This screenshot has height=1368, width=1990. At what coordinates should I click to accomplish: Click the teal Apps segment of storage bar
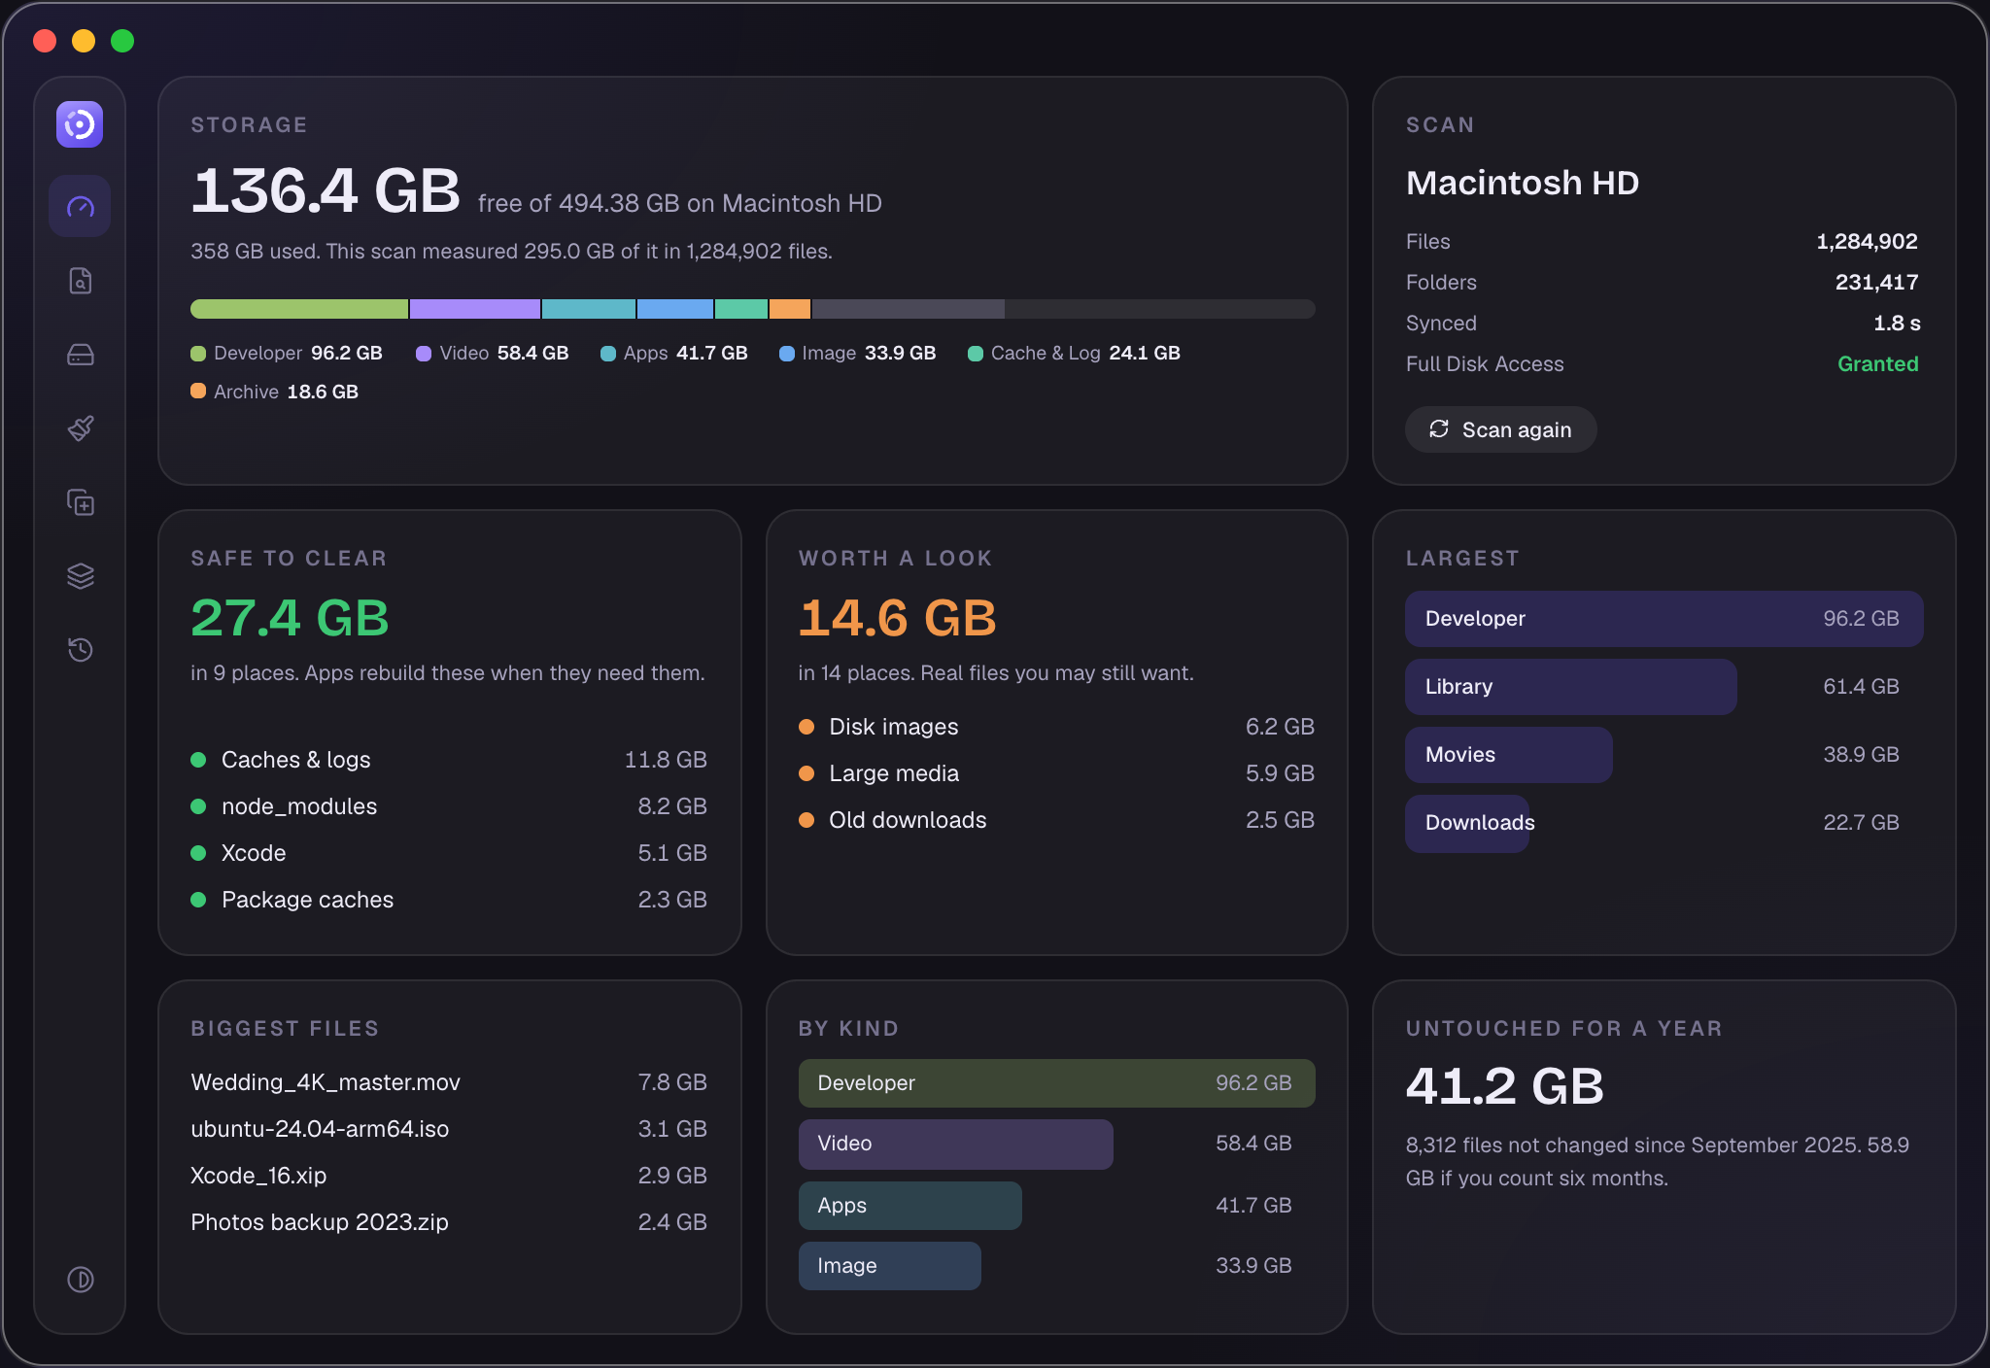pyautogui.click(x=589, y=309)
